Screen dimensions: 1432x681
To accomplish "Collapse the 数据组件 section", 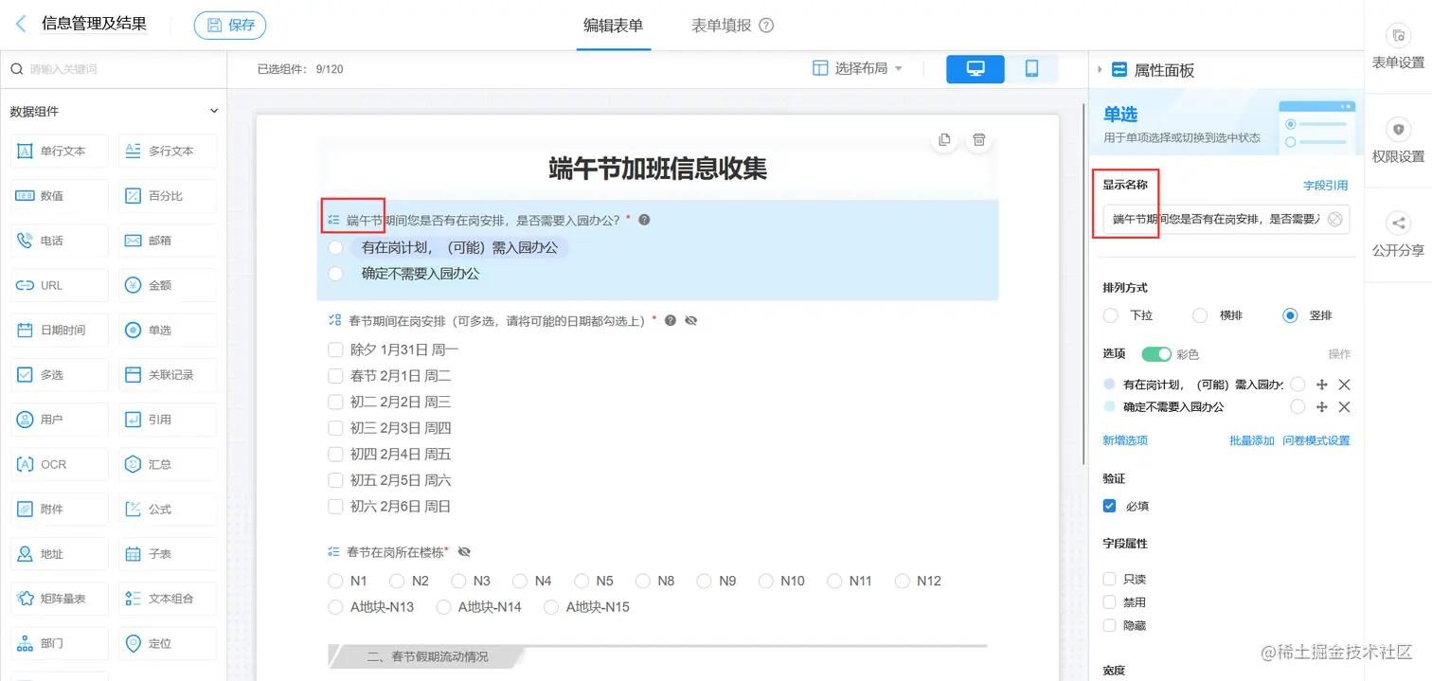I will 215,111.
